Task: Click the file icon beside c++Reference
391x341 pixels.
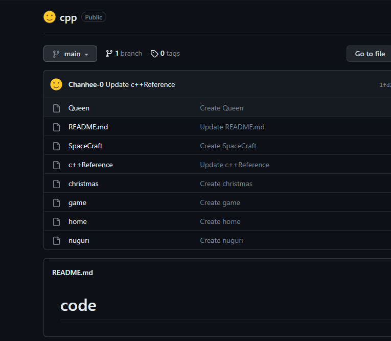Action: point(57,165)
